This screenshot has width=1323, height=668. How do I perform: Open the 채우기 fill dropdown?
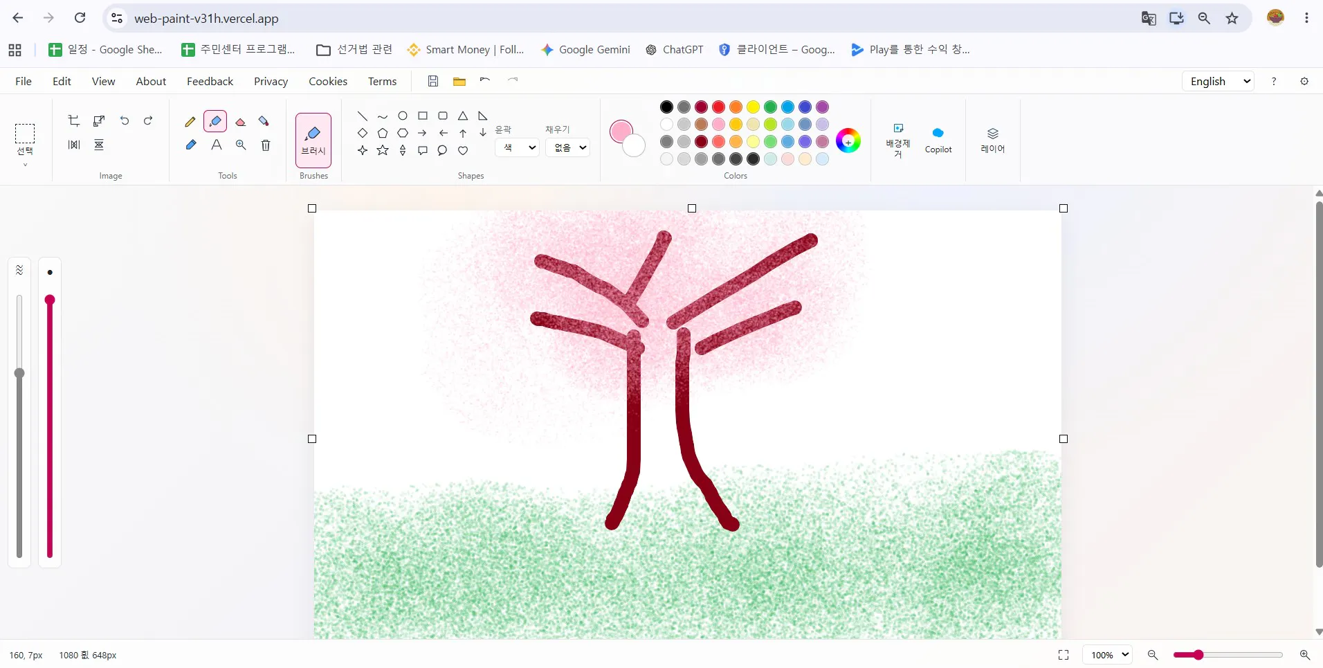pos(567,147)
